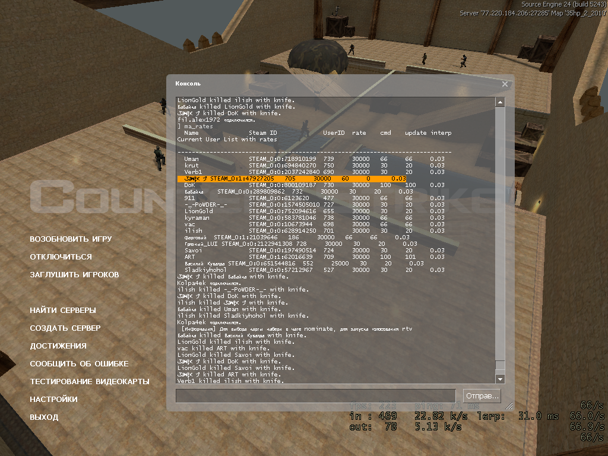Open ДОСТИЖЕНИЯ achievements menu item
608x456 pixels.
pyautogui.click(x=58, y=346)
